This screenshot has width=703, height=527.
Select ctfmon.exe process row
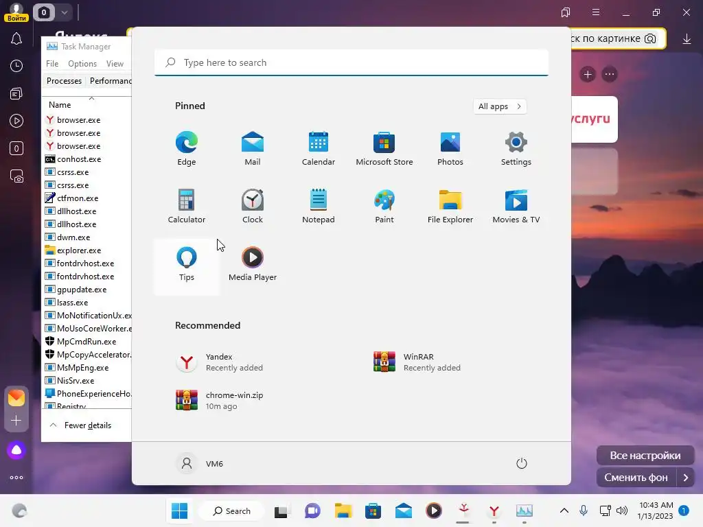pos(87,198)
